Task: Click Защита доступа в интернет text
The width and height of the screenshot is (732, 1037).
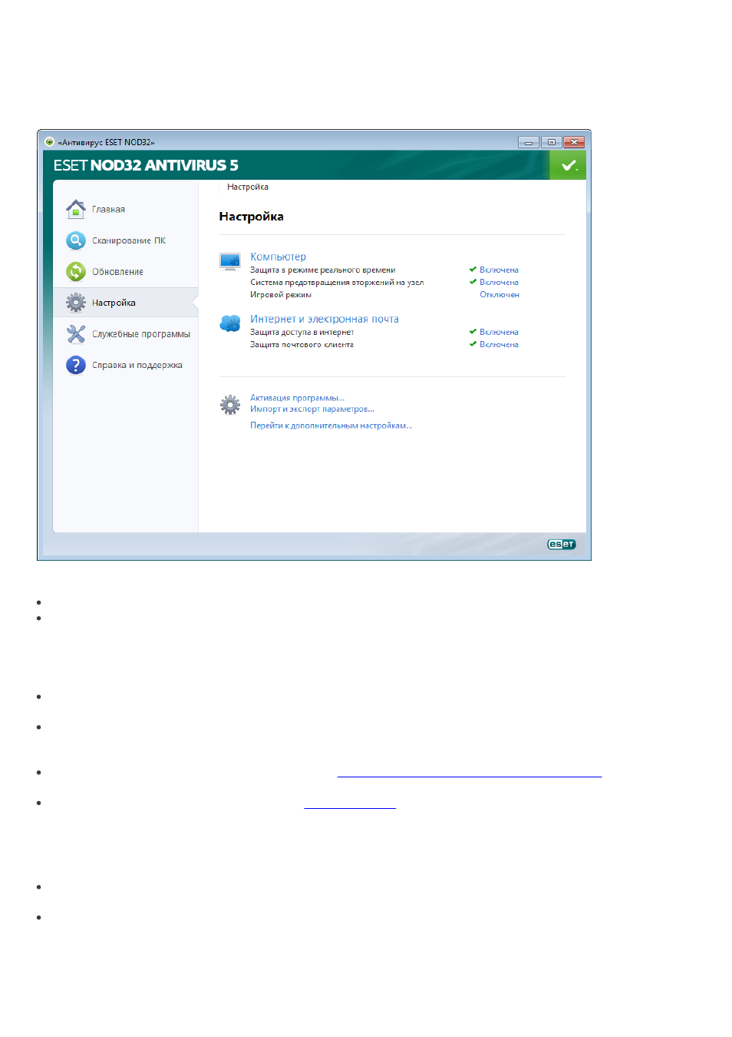Action: pyautogui.click(x=302, y=332)
